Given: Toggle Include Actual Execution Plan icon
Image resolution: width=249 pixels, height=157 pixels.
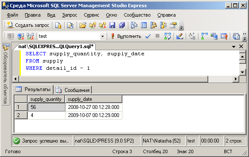Looking at the screenshot, I should tap(204, 36).
